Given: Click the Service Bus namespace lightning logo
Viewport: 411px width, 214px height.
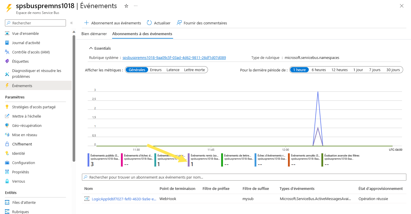Looking at the screenshot, I should point(9,8).
